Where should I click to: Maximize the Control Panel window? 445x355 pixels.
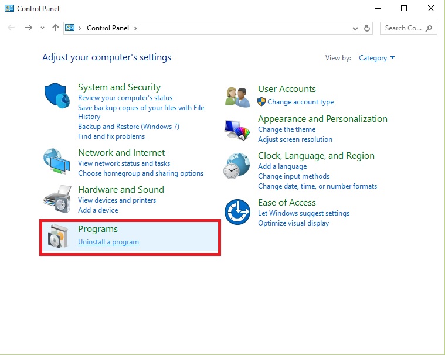[404, 9]
